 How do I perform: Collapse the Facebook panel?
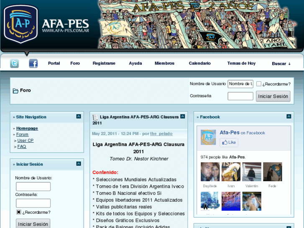(x=289, y=116)
